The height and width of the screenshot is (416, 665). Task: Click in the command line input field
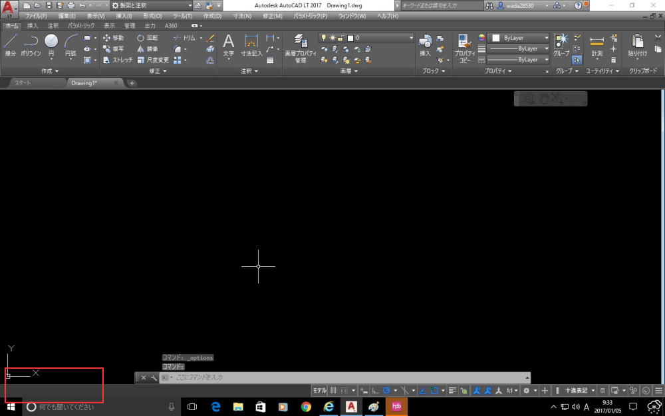pos(344,377)
